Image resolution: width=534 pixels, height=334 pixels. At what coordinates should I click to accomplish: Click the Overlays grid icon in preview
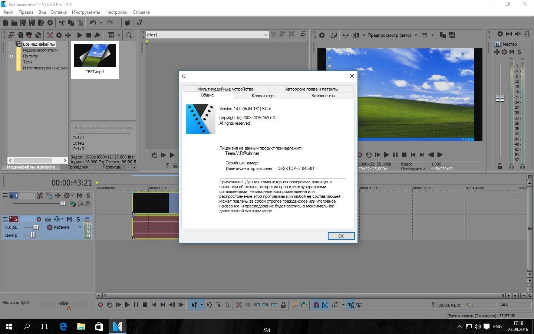coord(425,35)
